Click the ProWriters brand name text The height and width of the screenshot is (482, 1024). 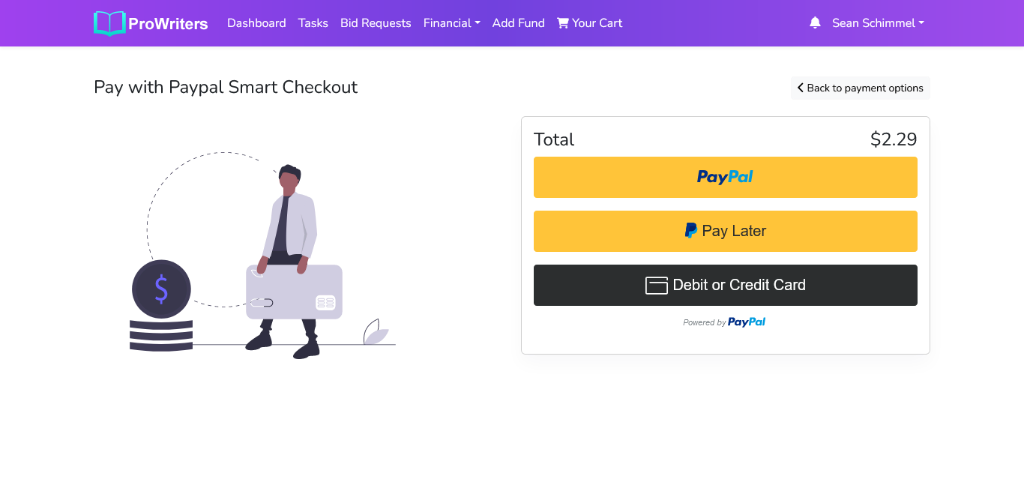(168, 24)
